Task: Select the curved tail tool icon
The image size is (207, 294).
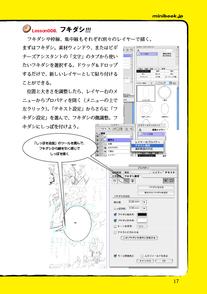Action: [x=121, y=181]
